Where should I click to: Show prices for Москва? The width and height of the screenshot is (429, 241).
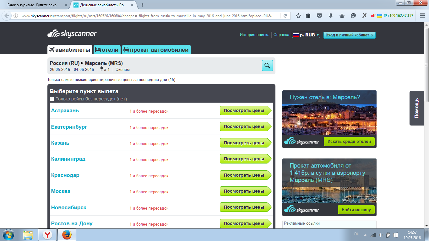click(246, 191)
